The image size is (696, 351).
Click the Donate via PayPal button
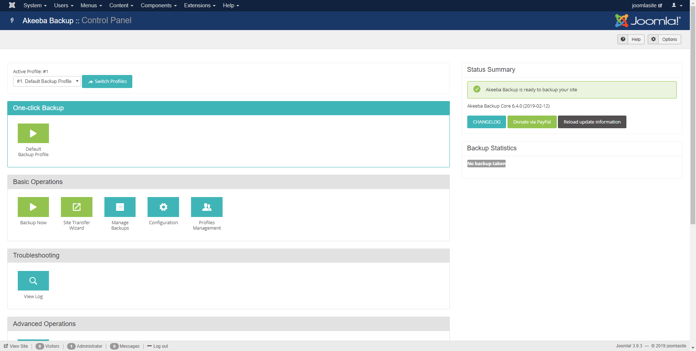point(532,122)
